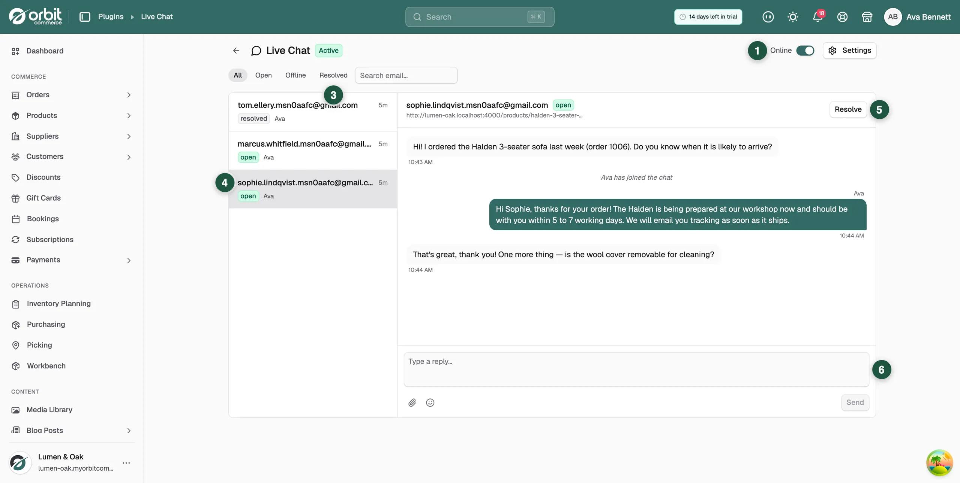Image resolution: width=960 pixels, height=483 pixels.
Task: Open the help lifebuoy icon
Action: (x=842, y=17)
